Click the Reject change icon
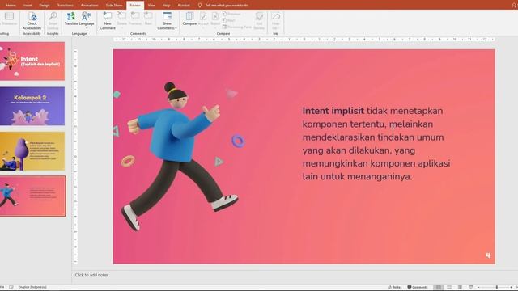The height and width of the screenshot is (291, 518). pos(215,16)
